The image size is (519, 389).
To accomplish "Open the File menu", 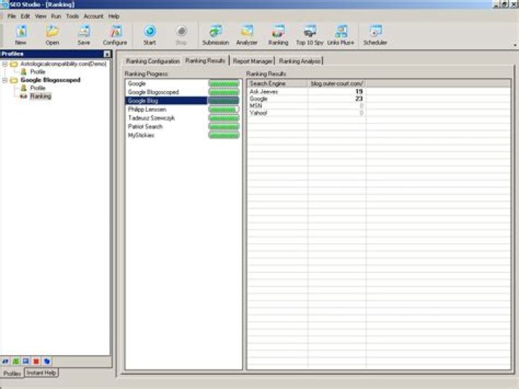I will 12,16.
